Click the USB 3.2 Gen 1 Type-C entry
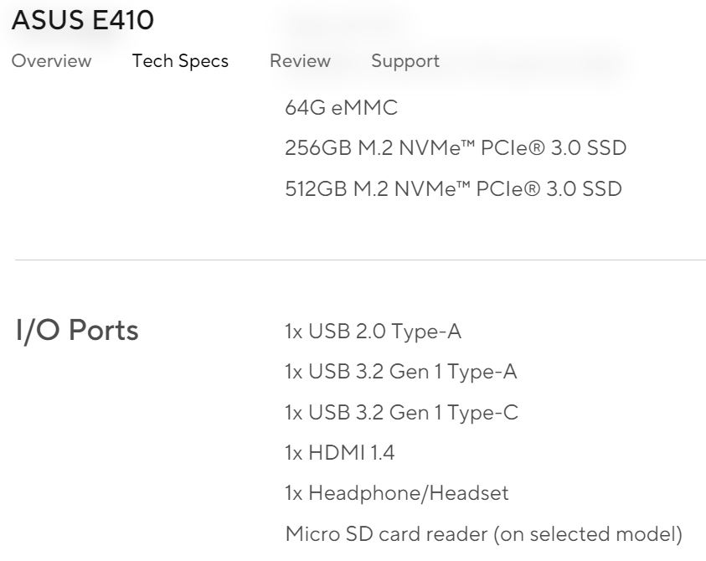The image size is (706, 561). pos(402,413)
